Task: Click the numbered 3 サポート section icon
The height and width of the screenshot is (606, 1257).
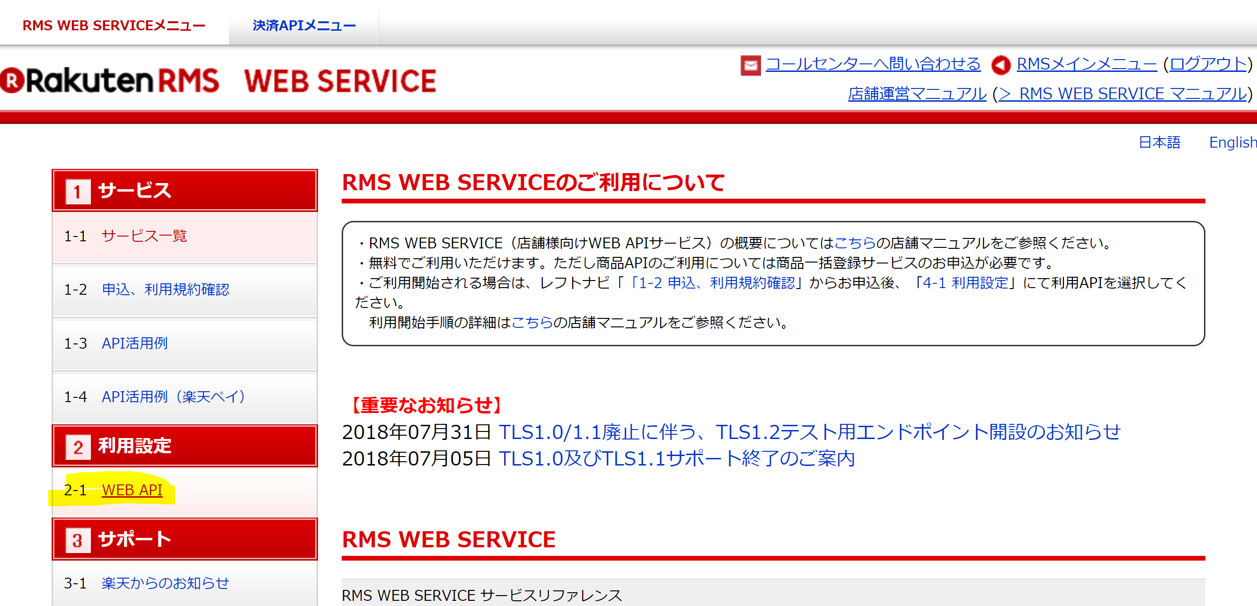Action: coord(78,540)
